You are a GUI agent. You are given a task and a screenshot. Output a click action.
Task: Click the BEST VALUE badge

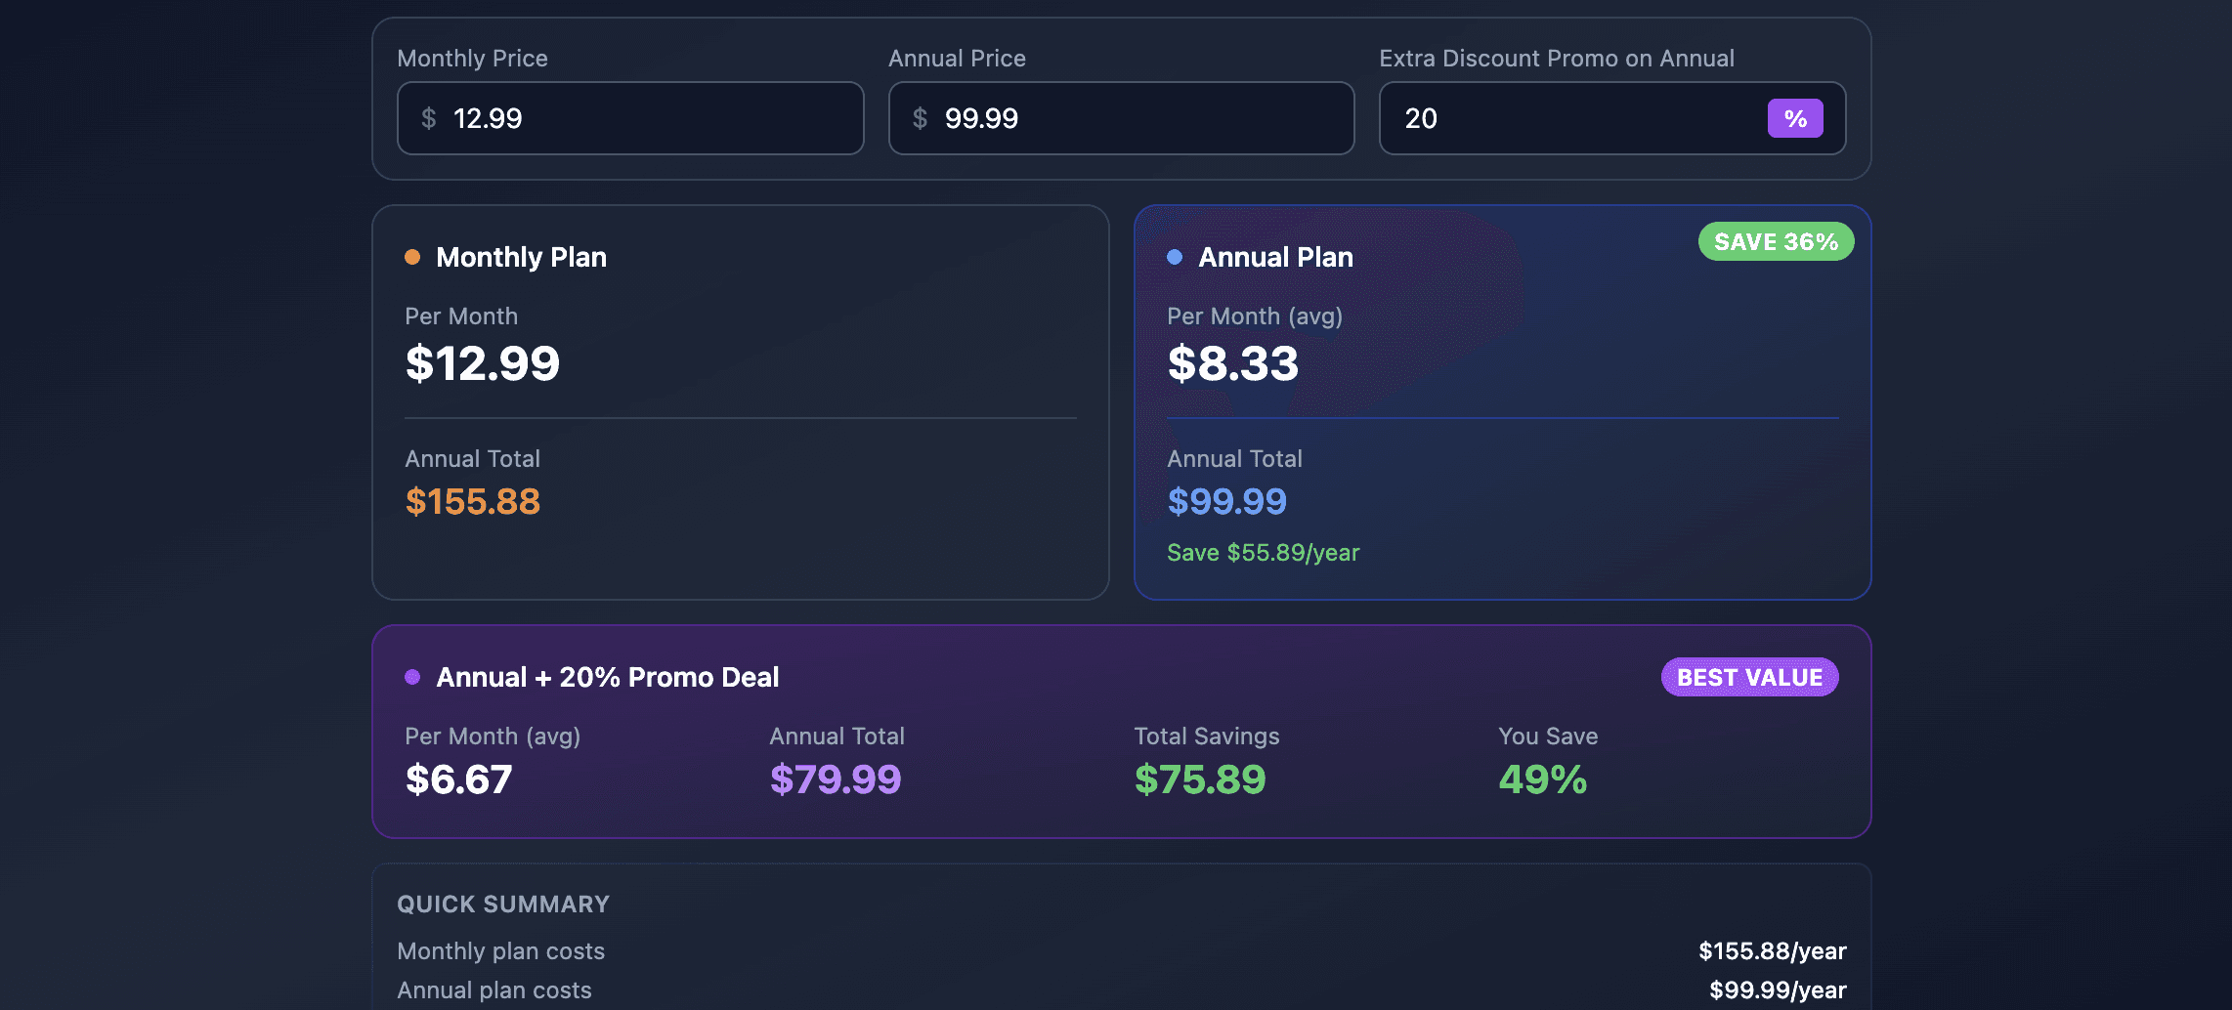pos(1748,676)
